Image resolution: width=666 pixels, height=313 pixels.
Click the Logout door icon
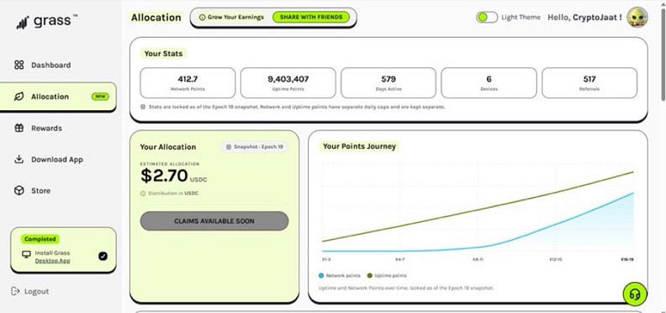point(15,291)
